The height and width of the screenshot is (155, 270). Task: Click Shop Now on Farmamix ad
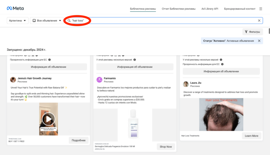[166, 147]
